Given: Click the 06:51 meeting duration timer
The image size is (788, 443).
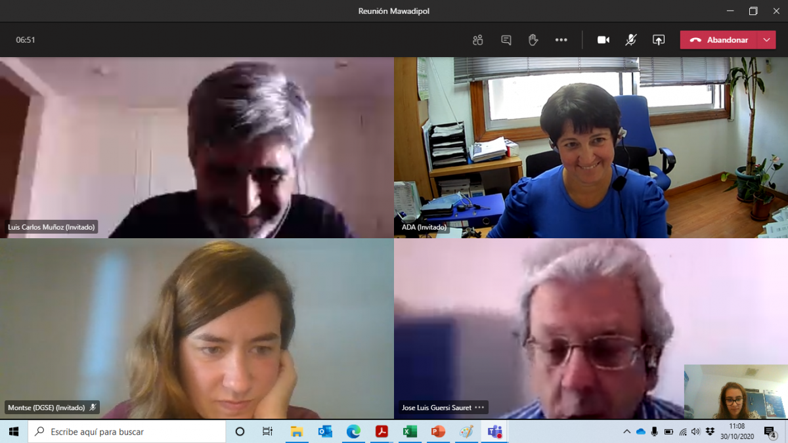Looking at the screenshot, I should coord(26,40).
